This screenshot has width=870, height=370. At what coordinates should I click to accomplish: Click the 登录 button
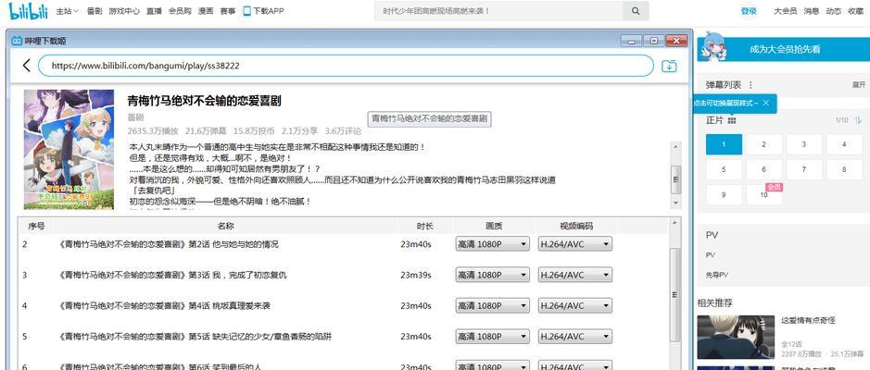point(749,10)
